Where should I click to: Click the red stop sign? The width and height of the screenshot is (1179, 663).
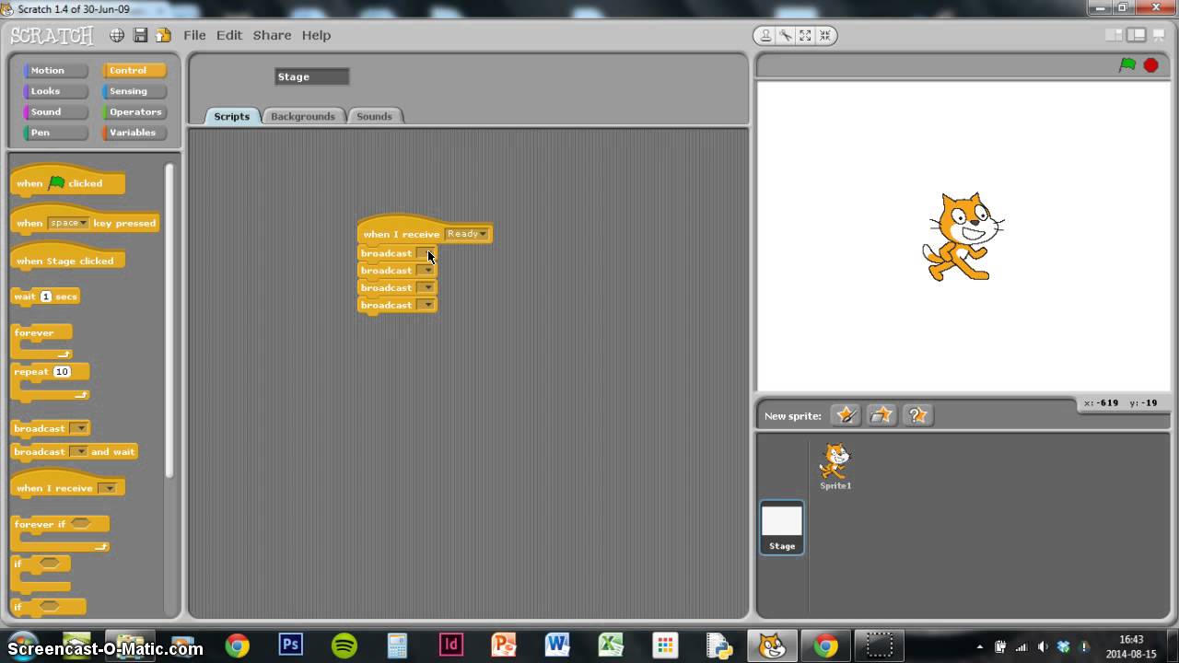coord(1151,64)
